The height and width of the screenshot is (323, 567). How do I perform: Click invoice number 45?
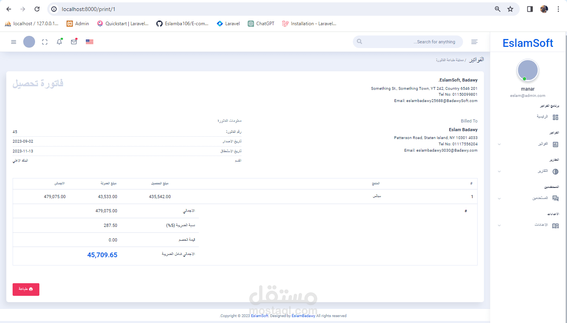click(15, 132)
